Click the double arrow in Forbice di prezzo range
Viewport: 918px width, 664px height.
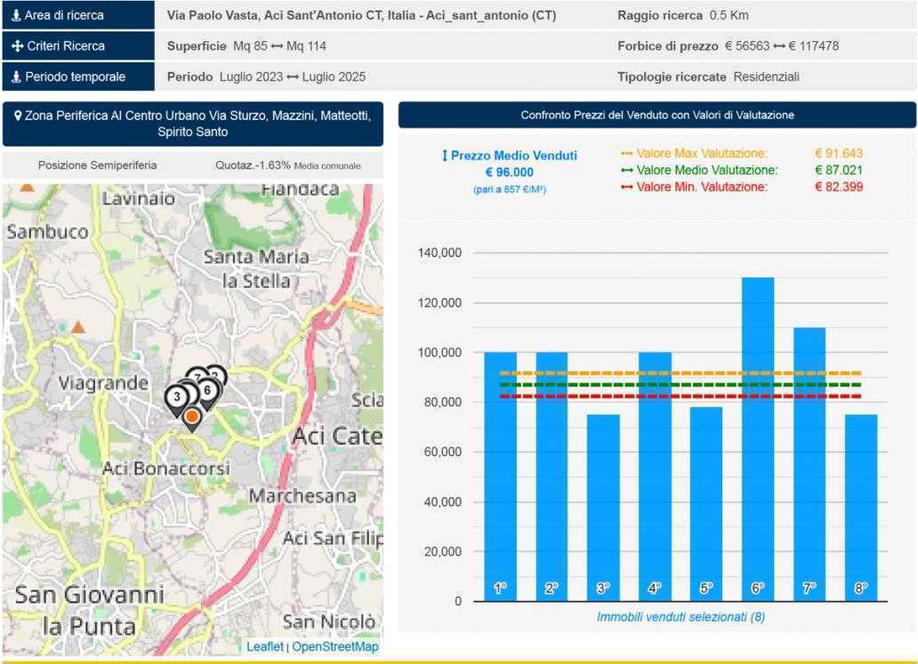pos(778,46)
